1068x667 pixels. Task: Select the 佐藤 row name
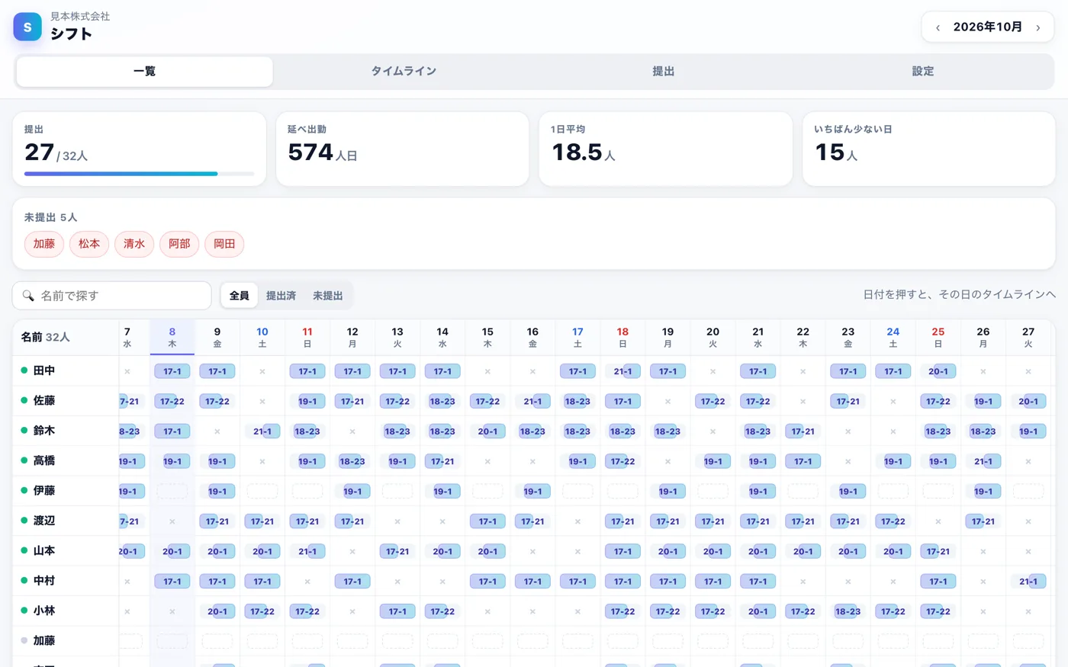point(44,401)
